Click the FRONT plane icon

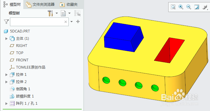coord(12,60)
